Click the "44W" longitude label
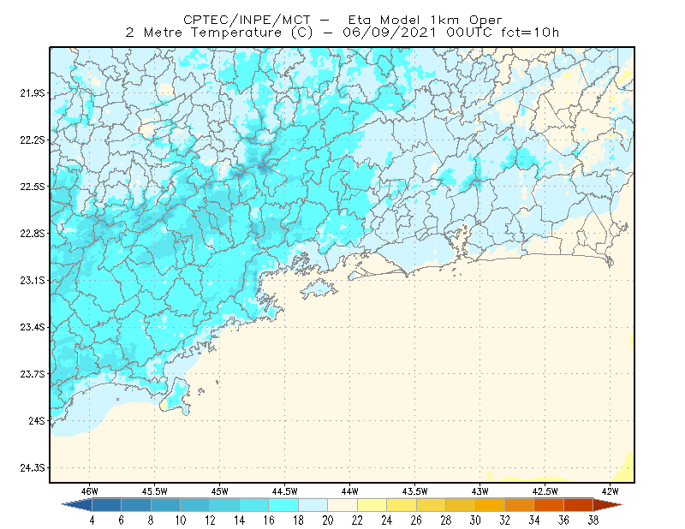 [350, 491]
